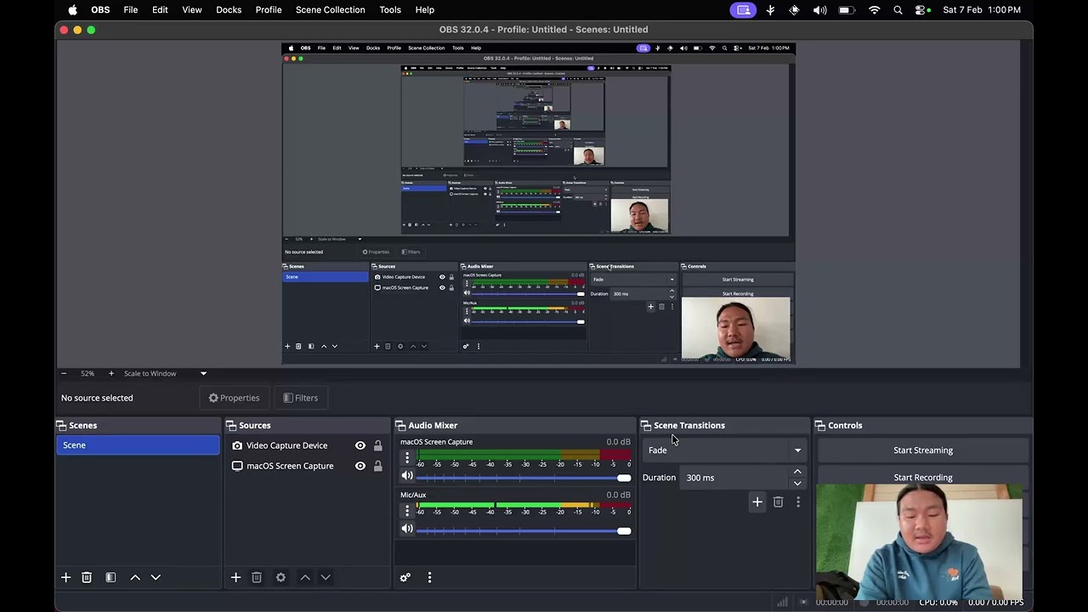Open Fade transition dropdown
This screenshot has height=612, width=1088.
[x=724, y=450]
